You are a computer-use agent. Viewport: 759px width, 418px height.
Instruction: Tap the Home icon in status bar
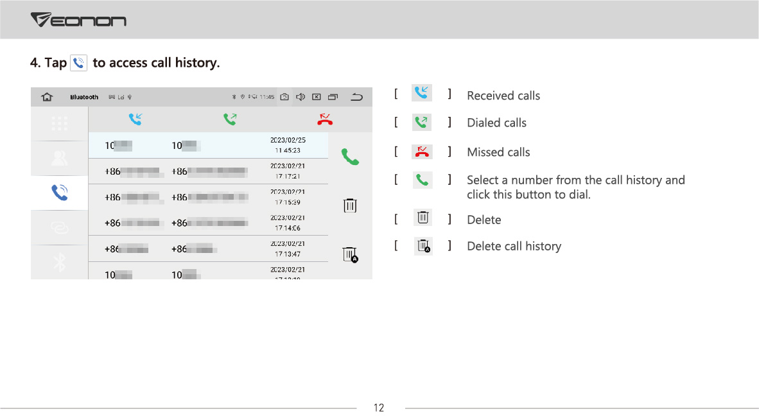pyautogui.click(x=47, y=97)
